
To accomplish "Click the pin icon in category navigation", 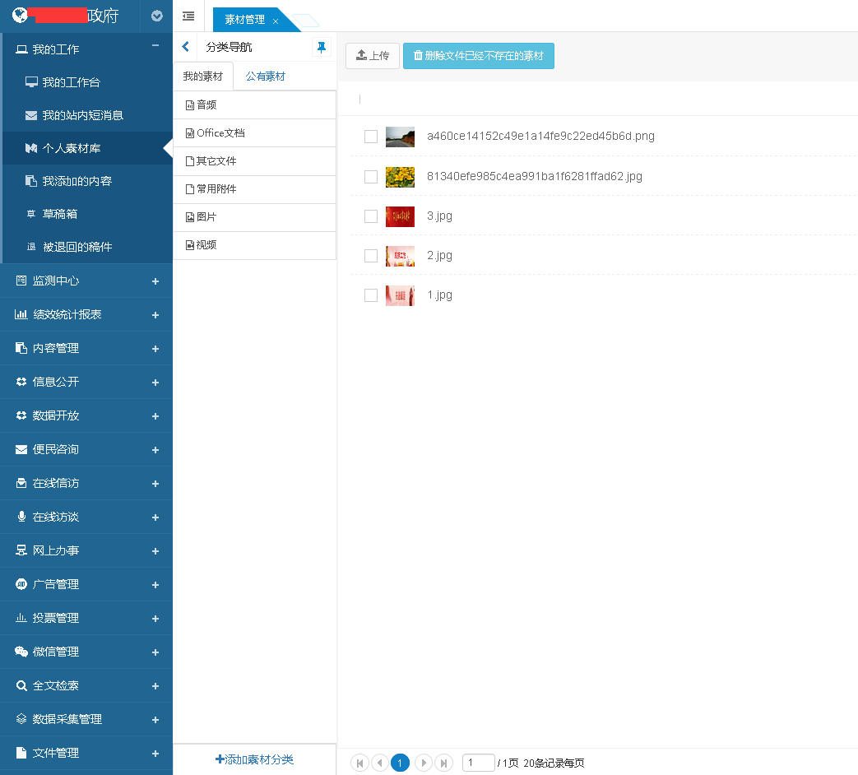I will click(x=322, y=48).
